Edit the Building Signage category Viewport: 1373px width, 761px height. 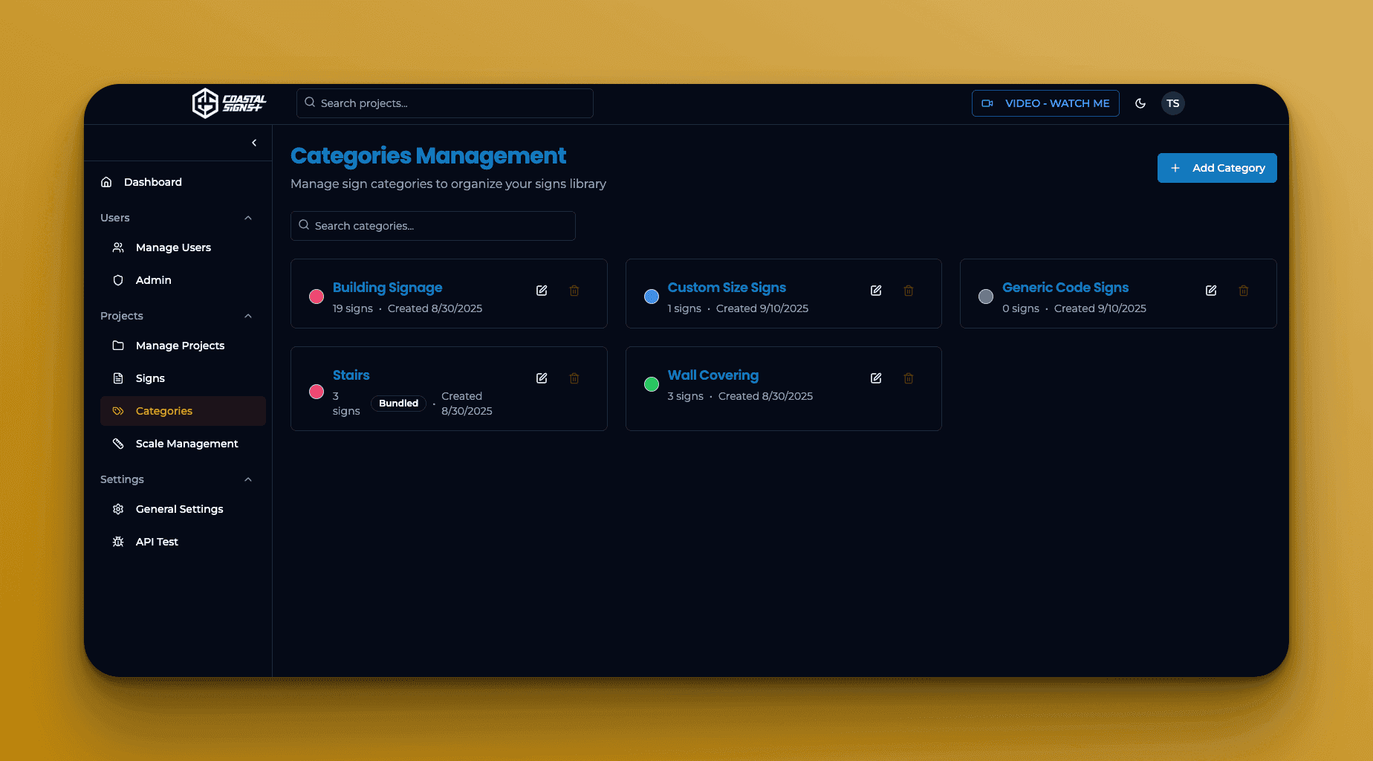pos(542,291)
